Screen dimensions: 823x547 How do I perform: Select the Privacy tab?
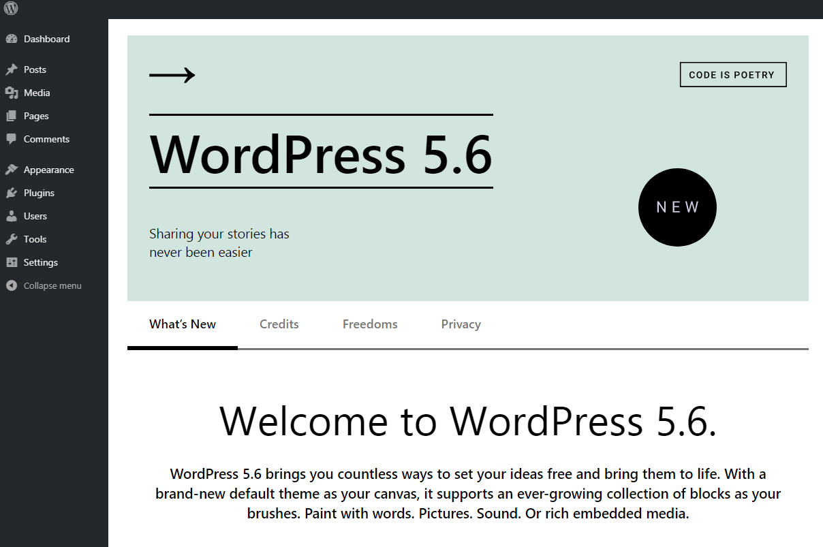pyautogui.click(x=461, y=324)
